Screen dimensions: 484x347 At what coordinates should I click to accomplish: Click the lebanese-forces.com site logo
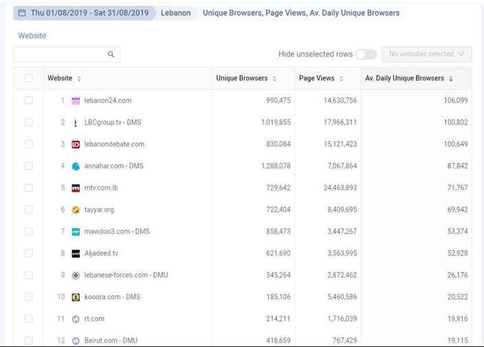[76, 275]
